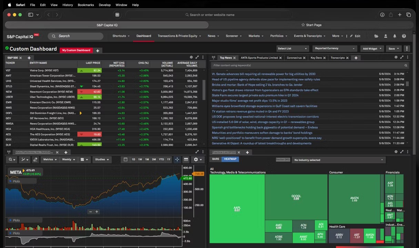Open the chart calendar date picker

point(125,159)
